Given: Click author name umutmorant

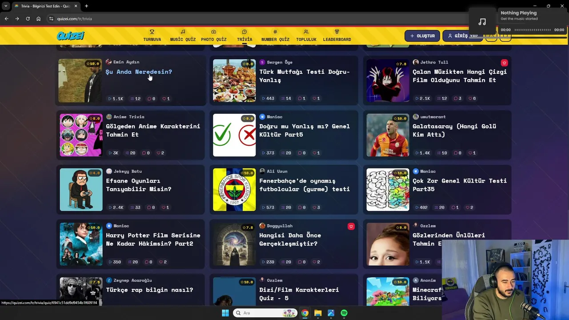Looking at the screenshot, I should coord(433,117).
